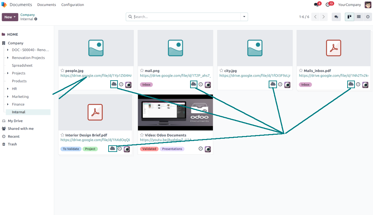
Task: Click owner avatar on mail.png card
Action: click(x=208, y=85)
